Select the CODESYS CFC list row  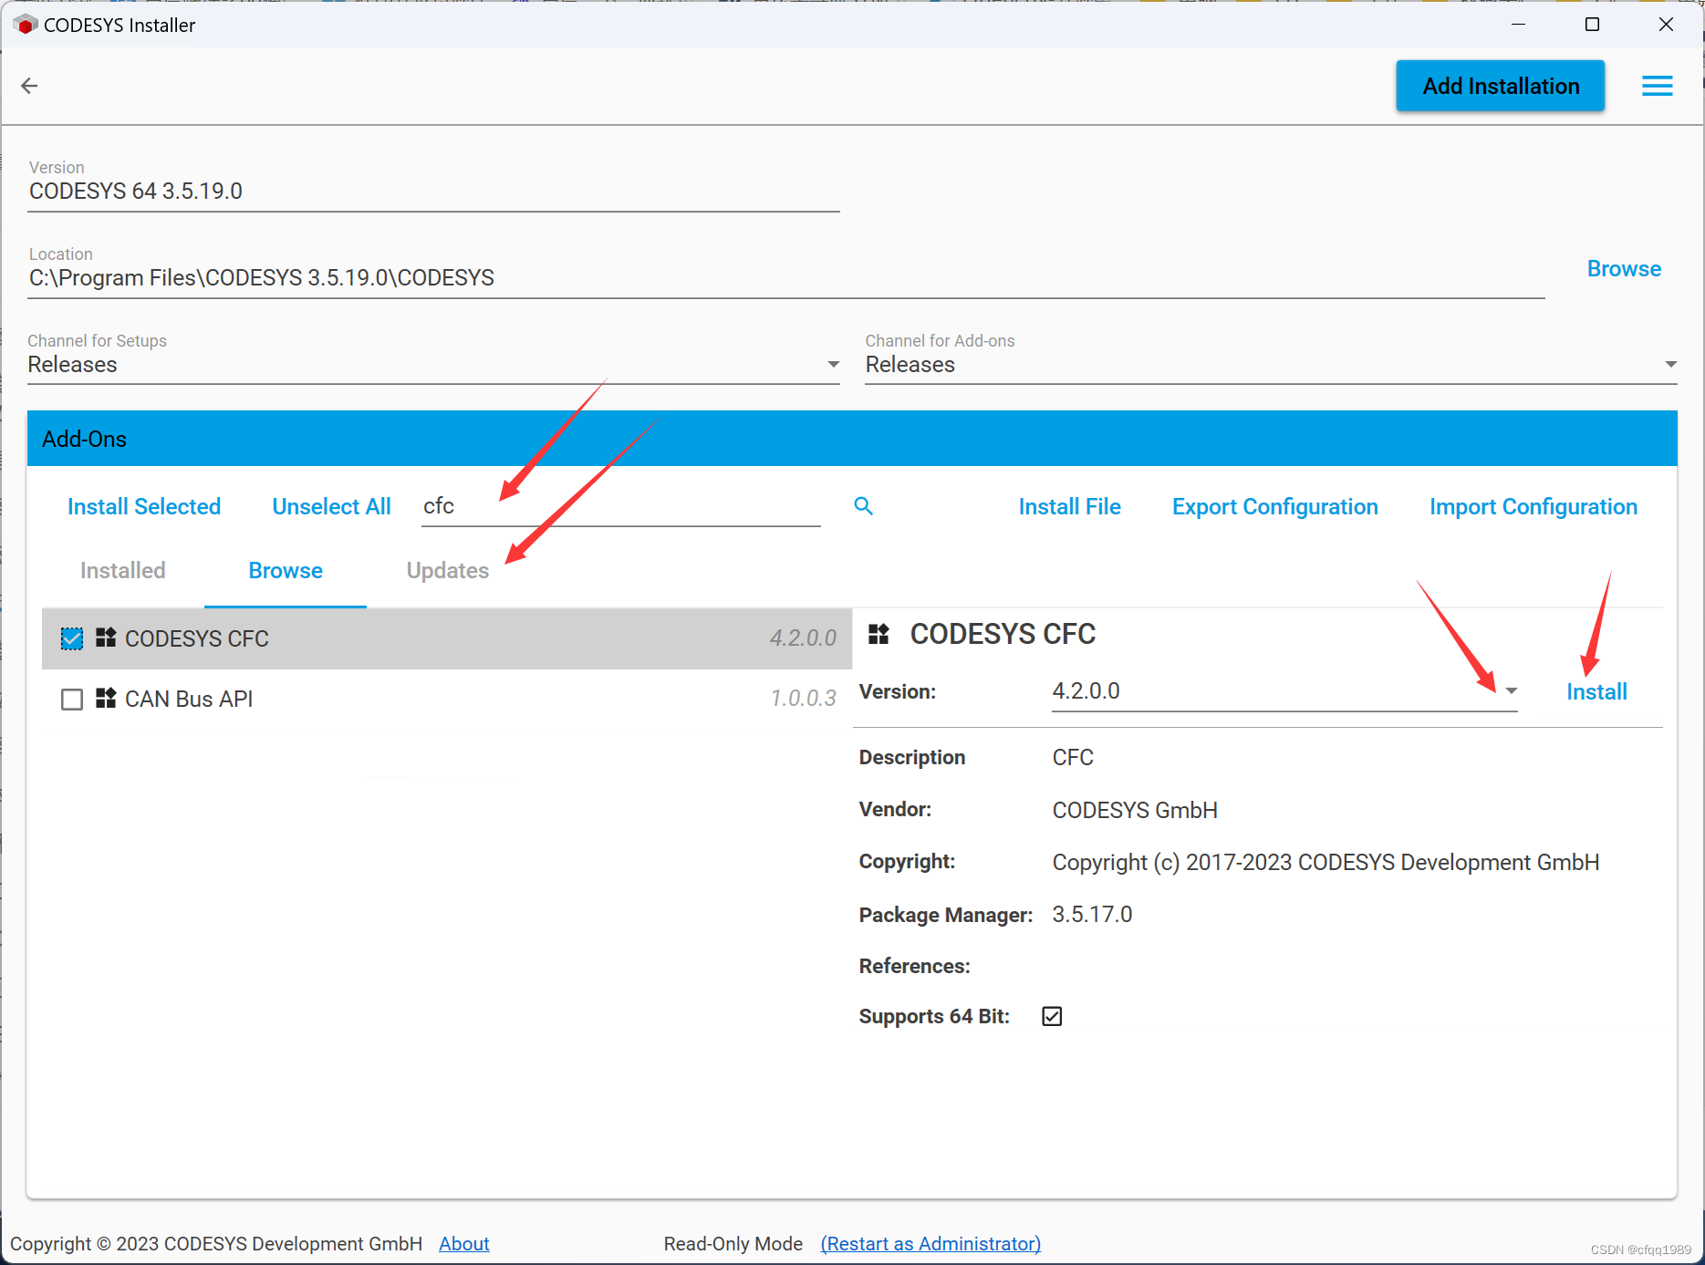point(447,638)
